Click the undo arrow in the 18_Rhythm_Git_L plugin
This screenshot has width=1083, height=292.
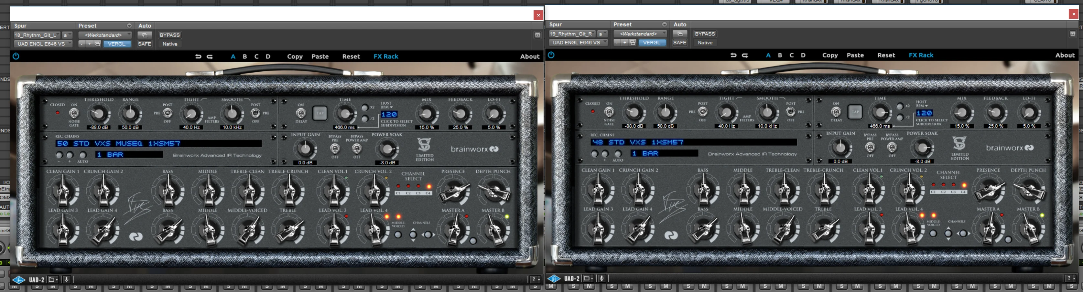(x=198, y=56)
